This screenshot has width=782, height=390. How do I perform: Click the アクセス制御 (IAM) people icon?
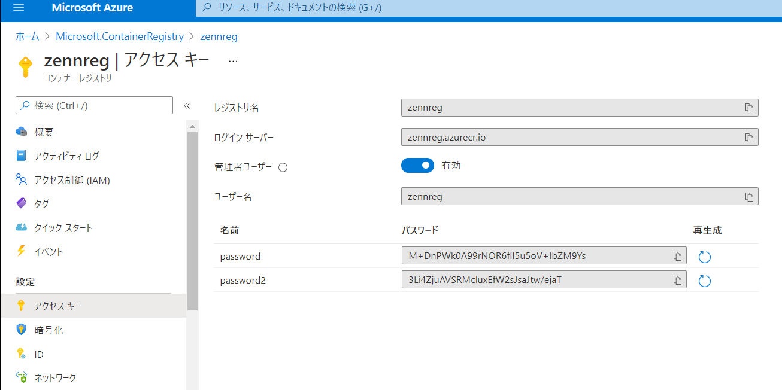pyautogui.click(x=22, y=179)
